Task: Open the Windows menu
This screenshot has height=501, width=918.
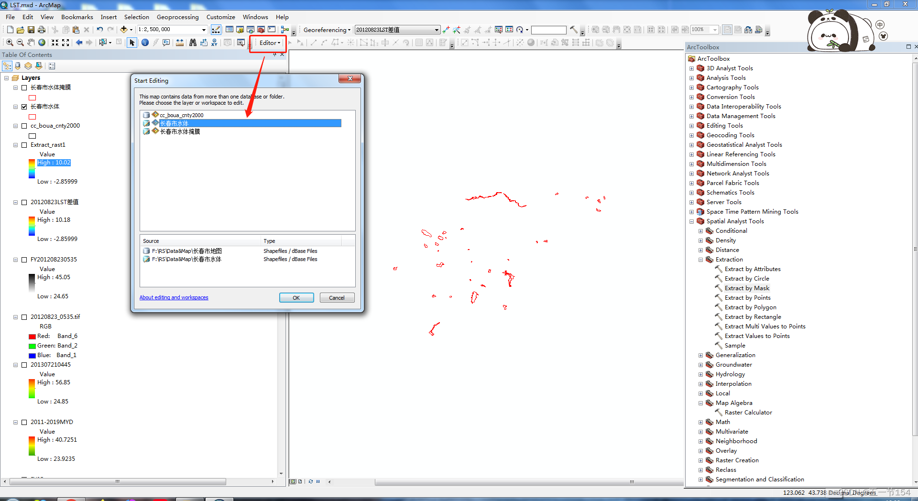Action: point(255,17)
